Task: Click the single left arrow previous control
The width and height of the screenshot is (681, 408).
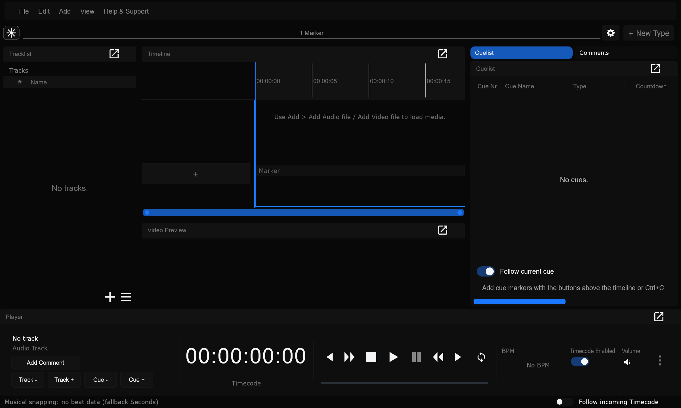Action: [330, 357]
